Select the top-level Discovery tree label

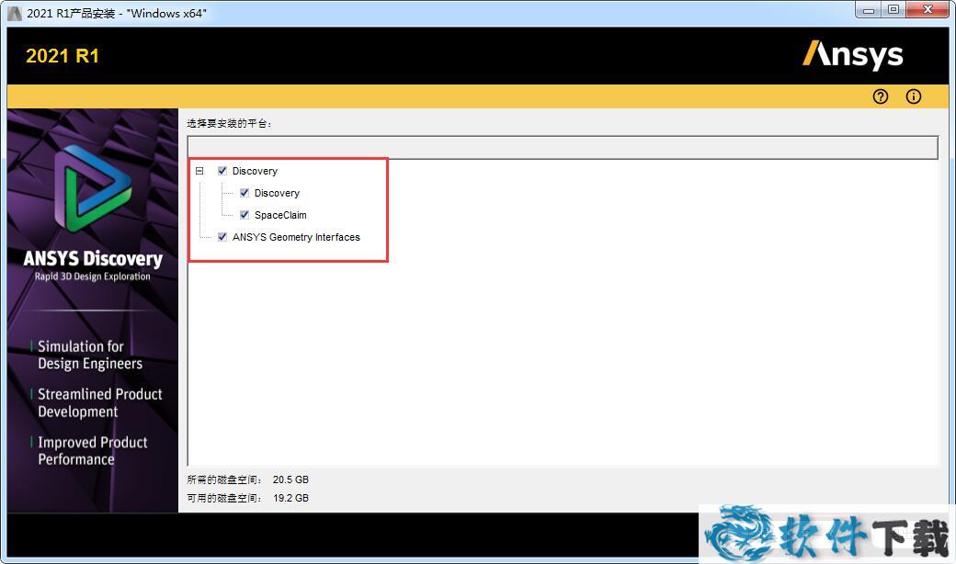click(x=255, y=171)
